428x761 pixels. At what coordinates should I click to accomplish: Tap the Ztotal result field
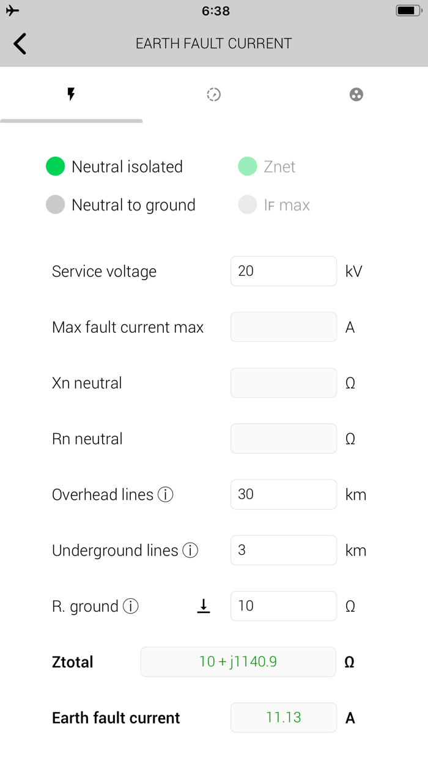click(238, 661)
